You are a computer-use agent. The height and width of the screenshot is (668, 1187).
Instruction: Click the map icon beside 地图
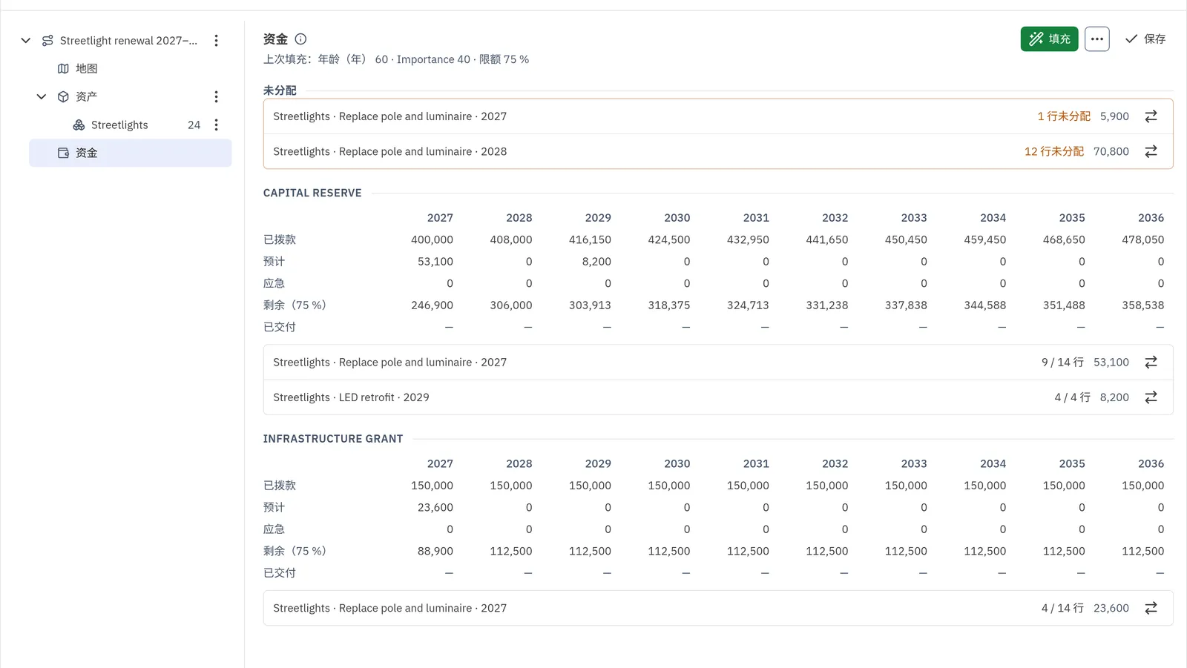pyautogui.click(x=63, y=68)
